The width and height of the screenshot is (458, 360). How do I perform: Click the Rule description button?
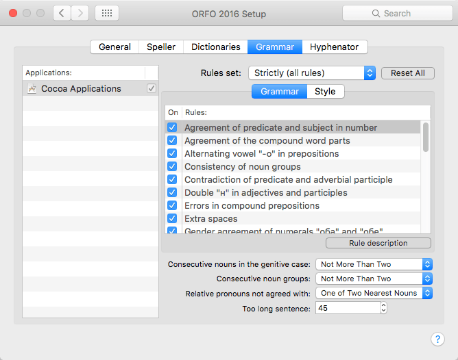(x=378, y=243)
